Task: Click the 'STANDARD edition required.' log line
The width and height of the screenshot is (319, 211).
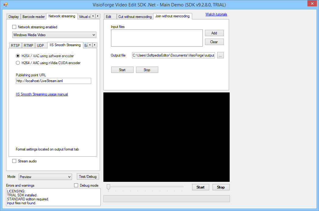Action: point(28,199)
